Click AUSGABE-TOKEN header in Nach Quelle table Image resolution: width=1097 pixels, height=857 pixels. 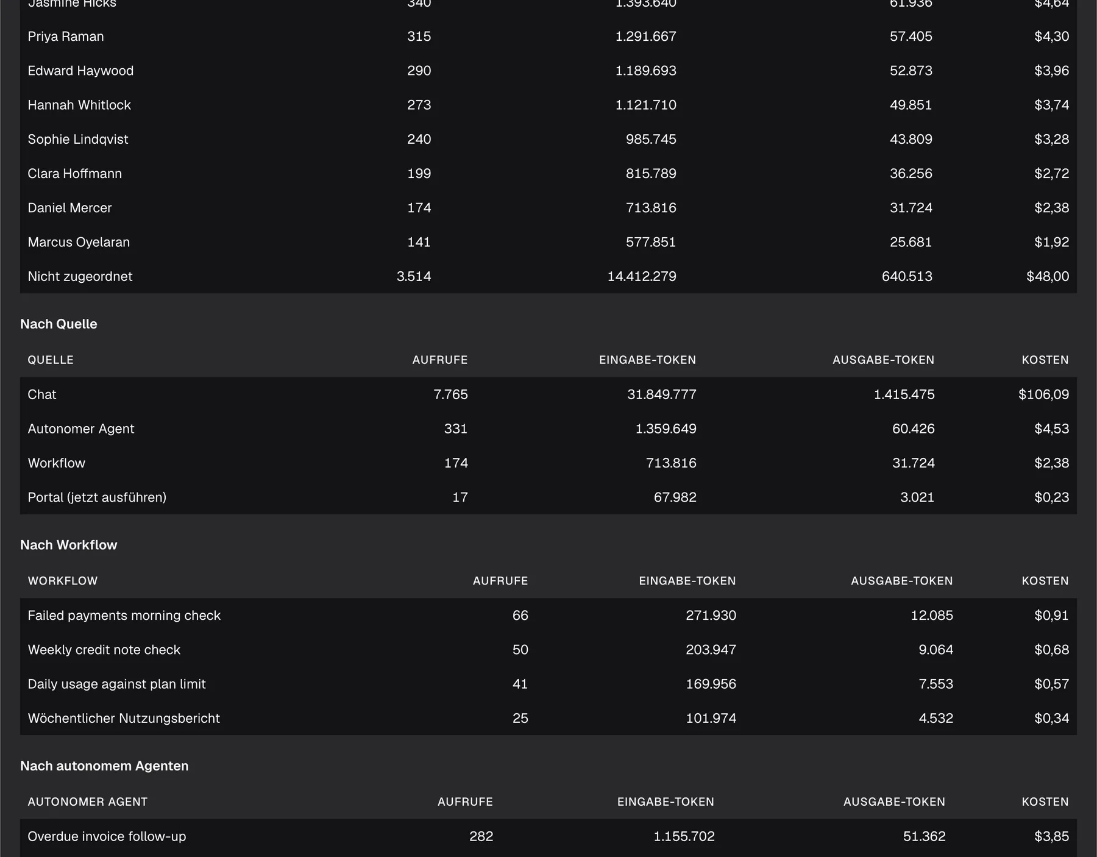click(883, 360)
